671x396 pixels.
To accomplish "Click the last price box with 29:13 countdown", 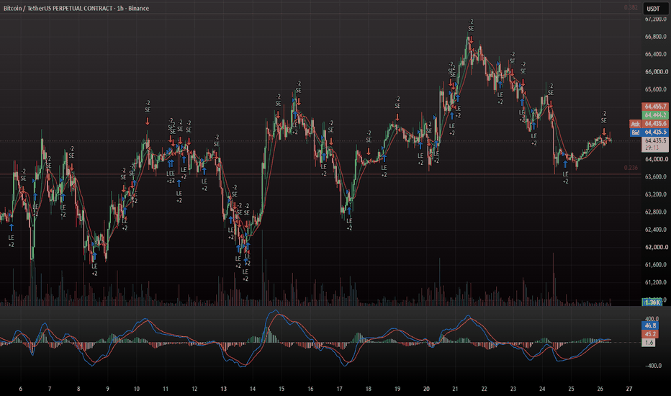I will [655, 144].
